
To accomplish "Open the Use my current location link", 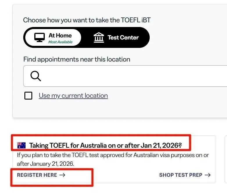I will pos(73,96).
